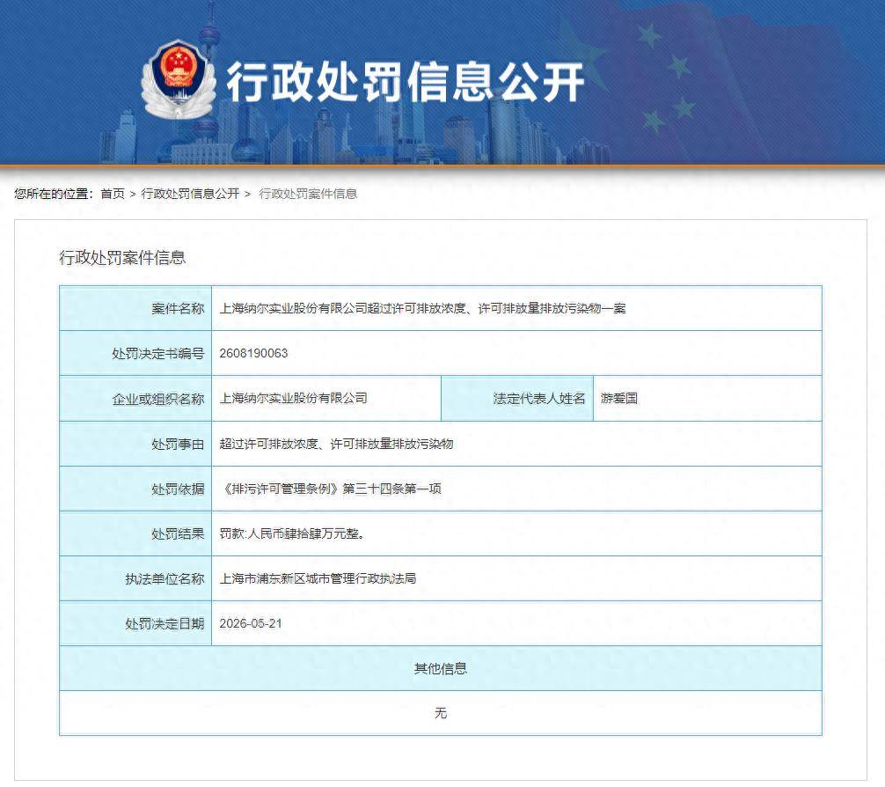Select legal representative name 游爱国
Viewport: 885px width, 787px height.
click(619, 398)
